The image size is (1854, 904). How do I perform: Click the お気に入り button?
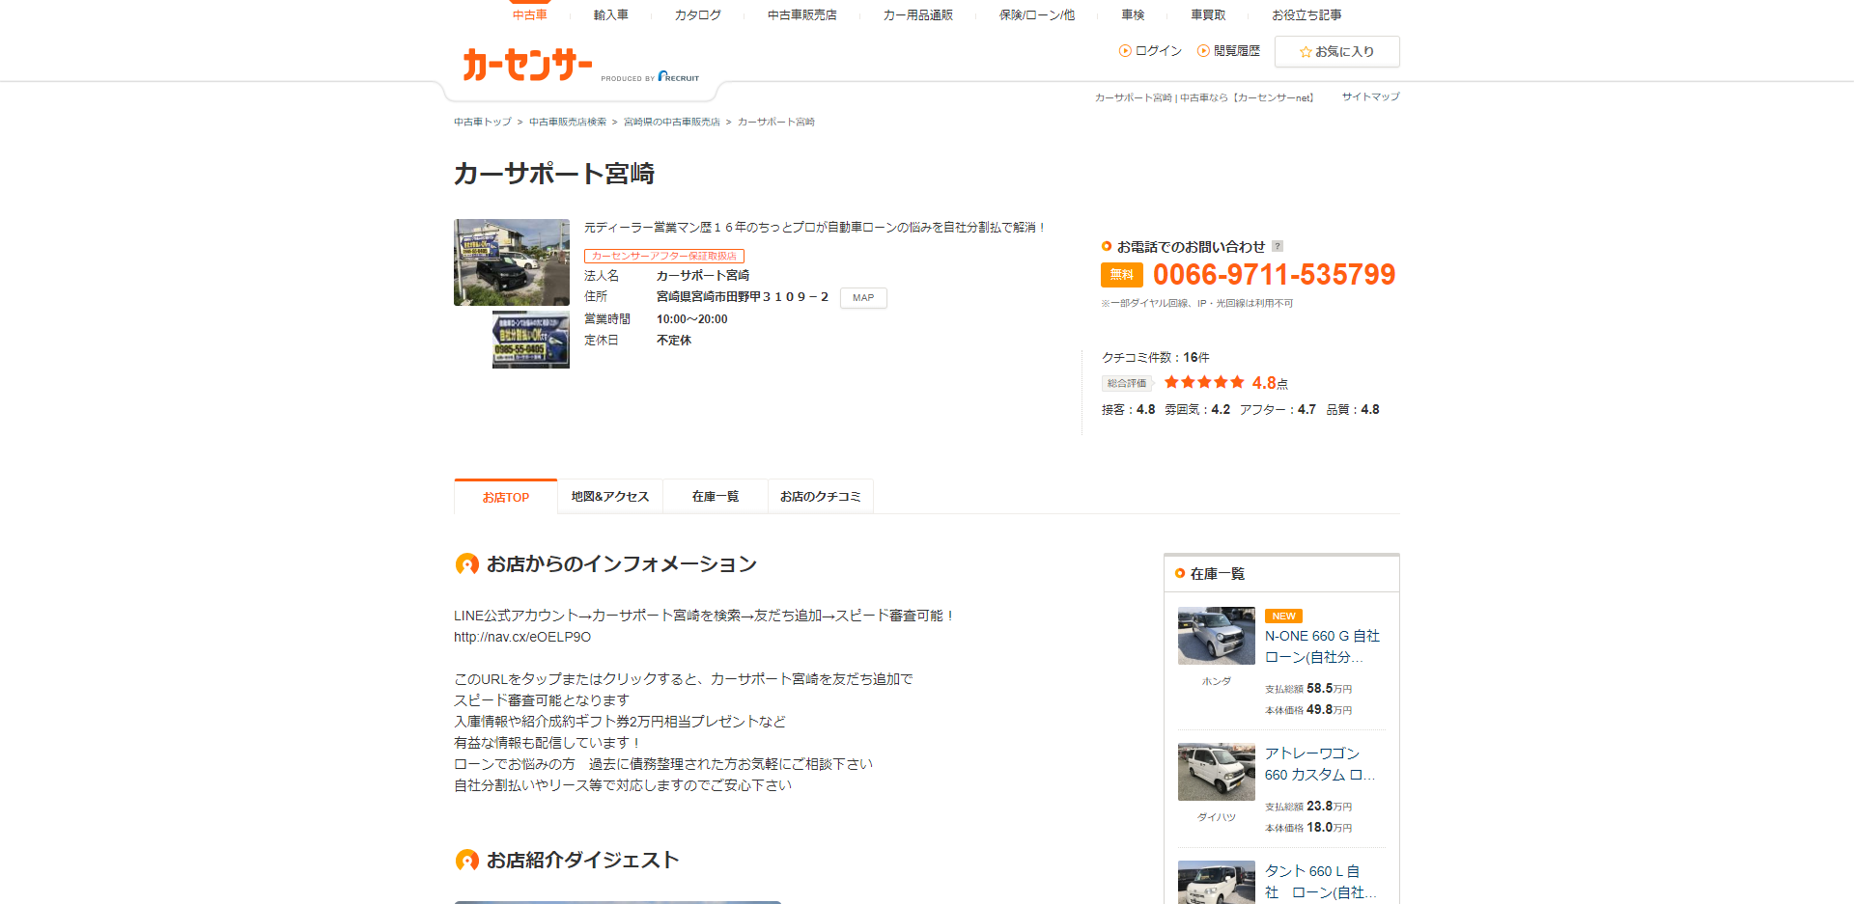[x=1336, y=52]
